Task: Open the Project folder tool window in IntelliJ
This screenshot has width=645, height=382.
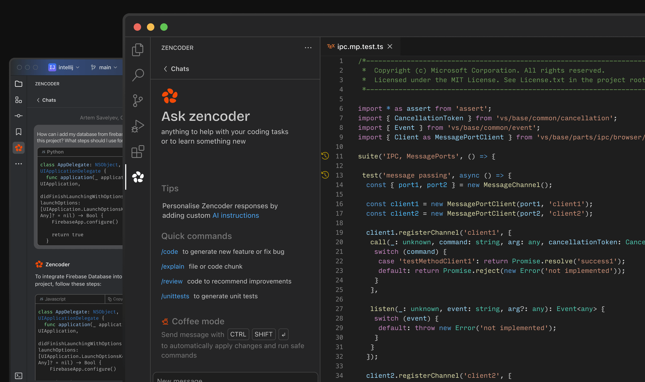Action: [19, 84]
